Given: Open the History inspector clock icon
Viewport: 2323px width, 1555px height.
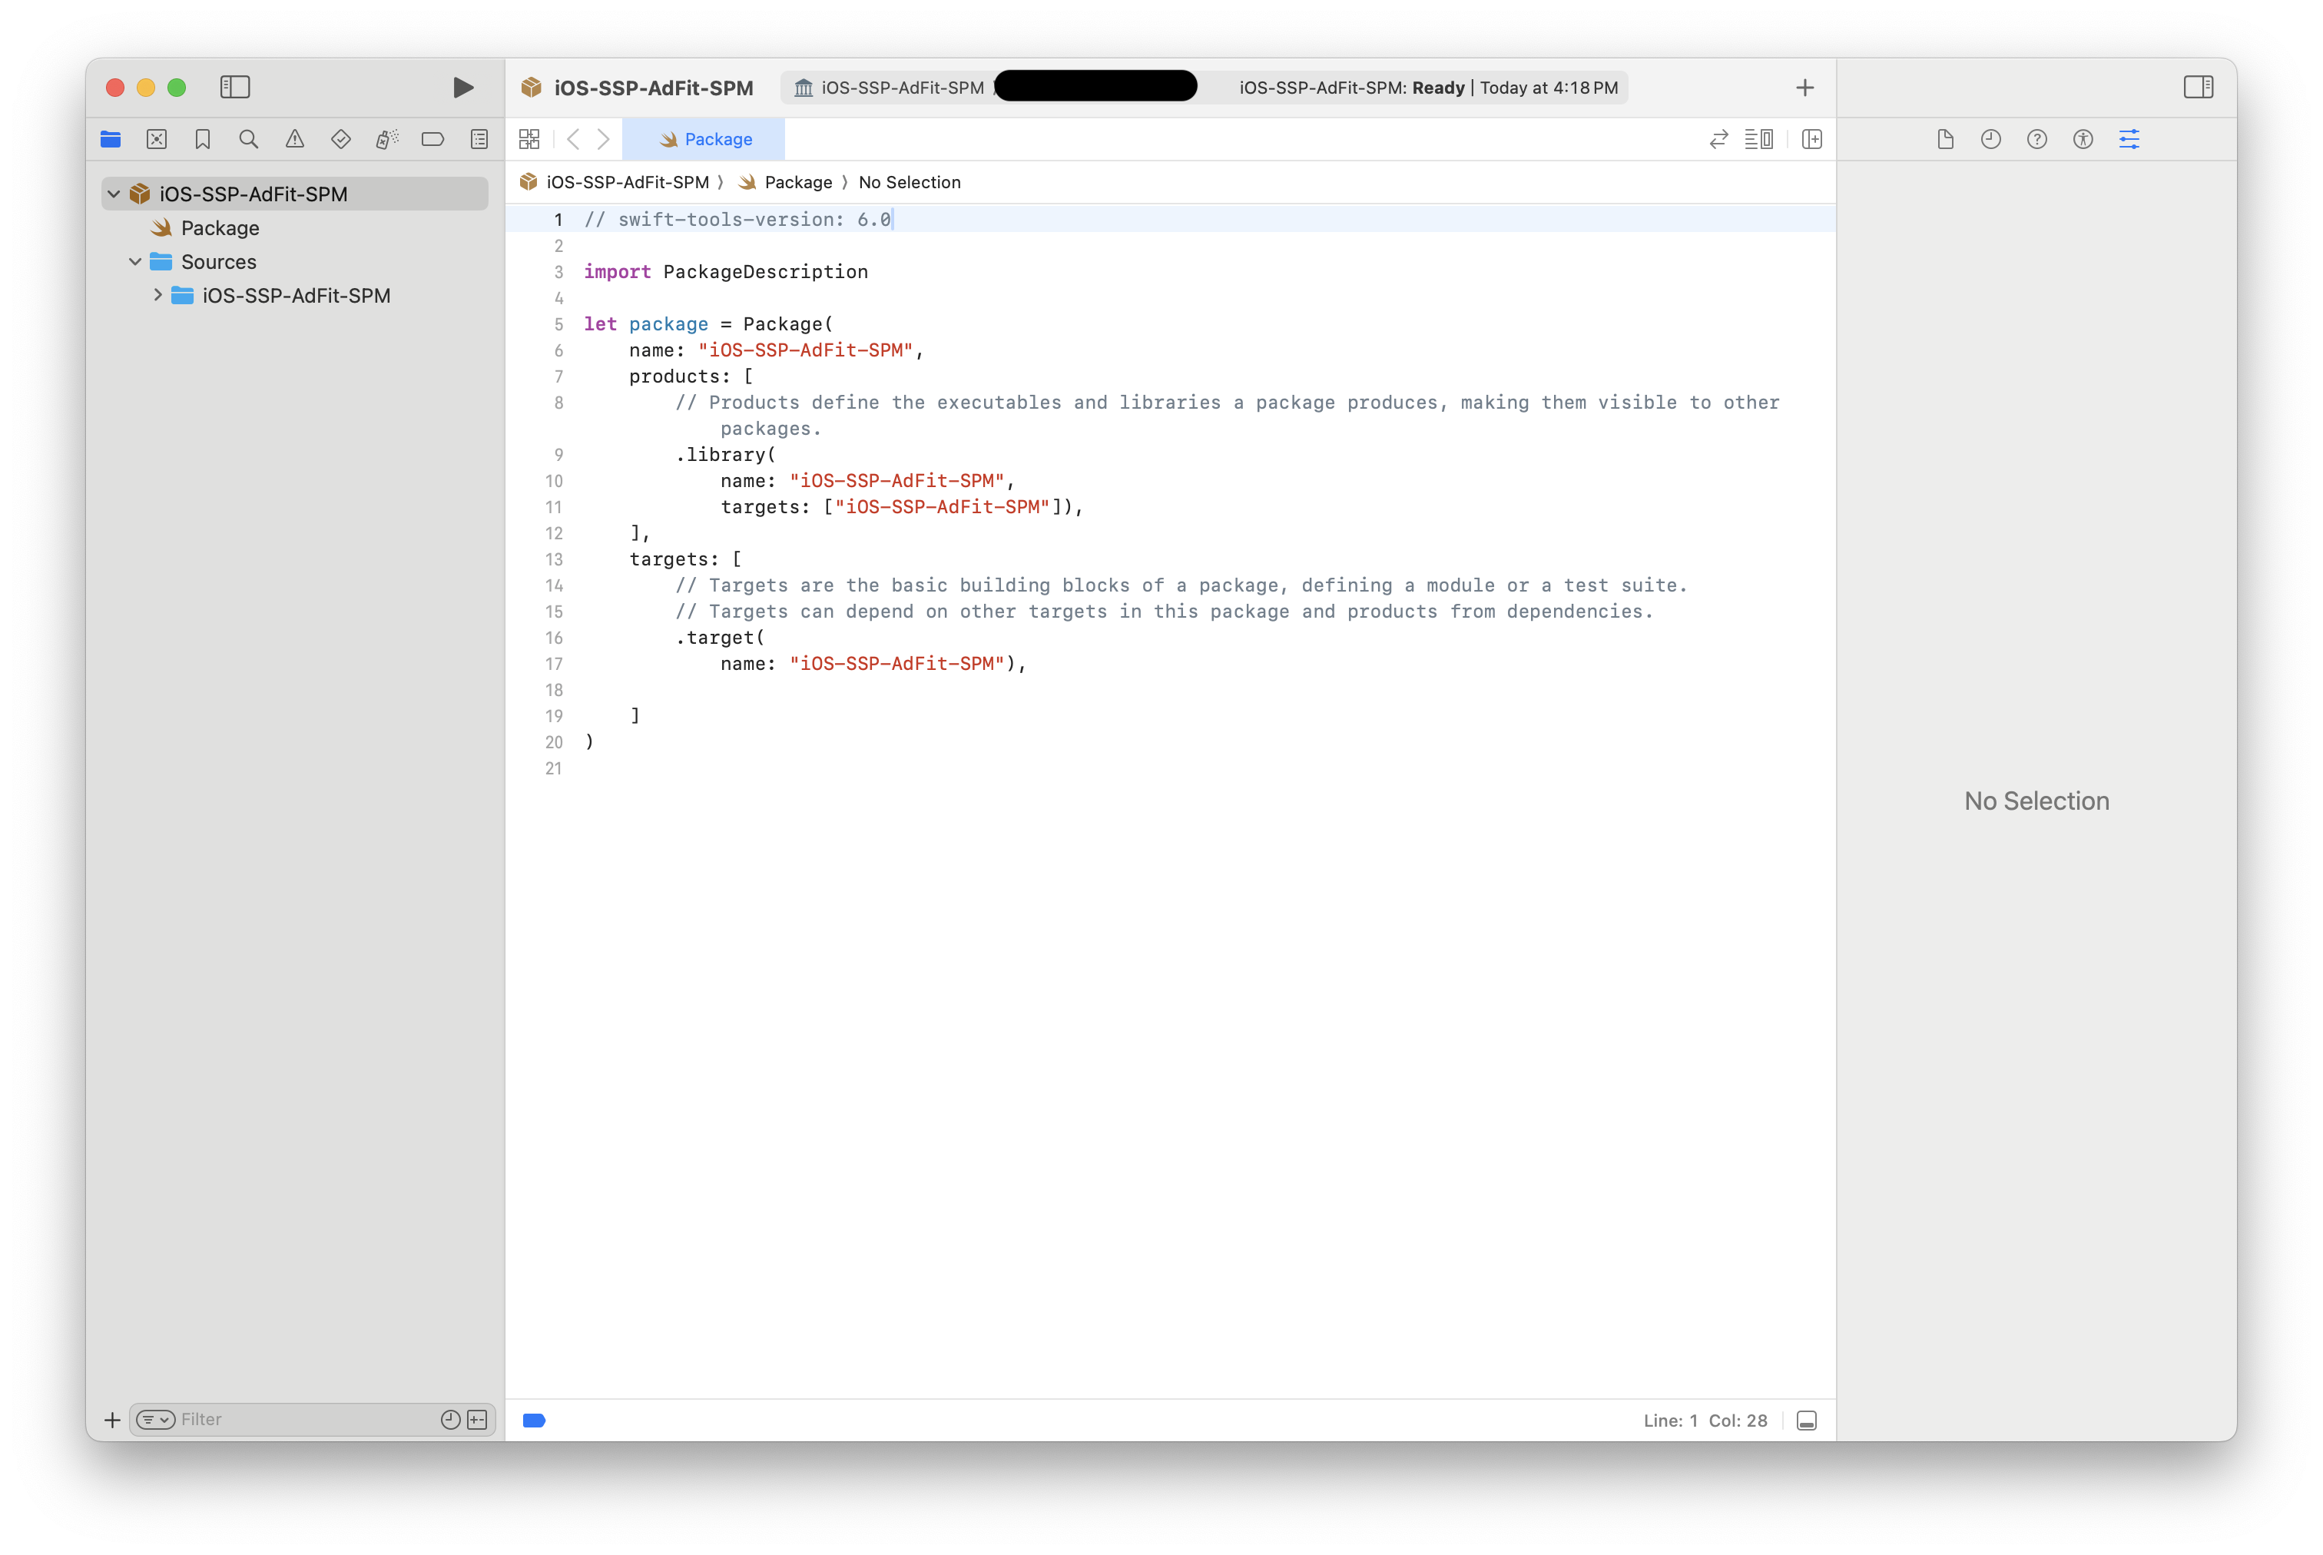Looking at the screenshot, I should [x=1990, y=140].
